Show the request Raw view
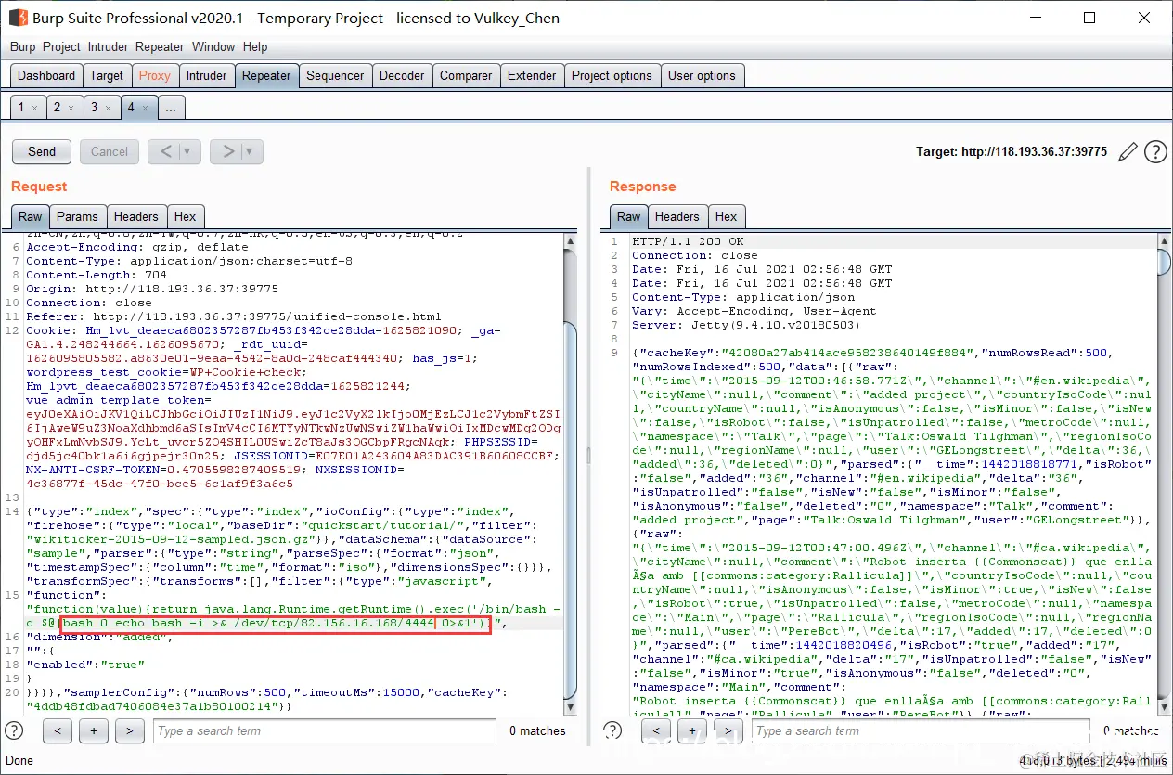This screenshot has width=1173, height=775. pyautogui.click(x=31, y=216)
